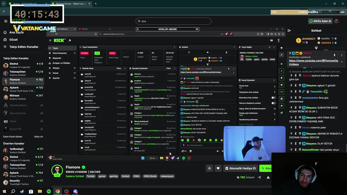Click KICKs Satın Al button

click(x=320, y=21)
